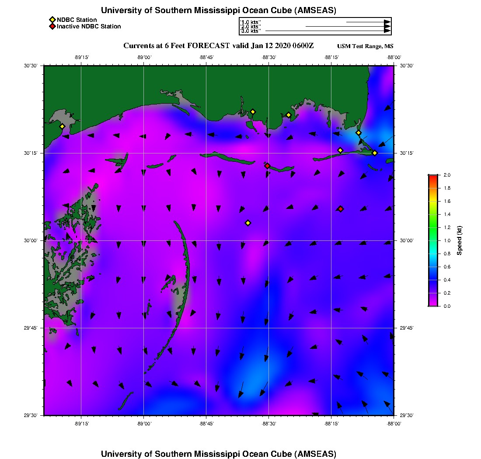481x459 pixels.
Task: Click the Currents at 6 Feet FORECAST heading
Action: 219,46
